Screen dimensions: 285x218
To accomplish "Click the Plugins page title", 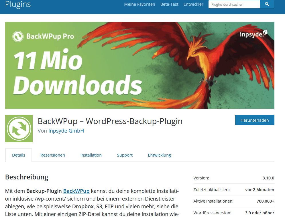I will pyautogui.click(x=18, y=4).
